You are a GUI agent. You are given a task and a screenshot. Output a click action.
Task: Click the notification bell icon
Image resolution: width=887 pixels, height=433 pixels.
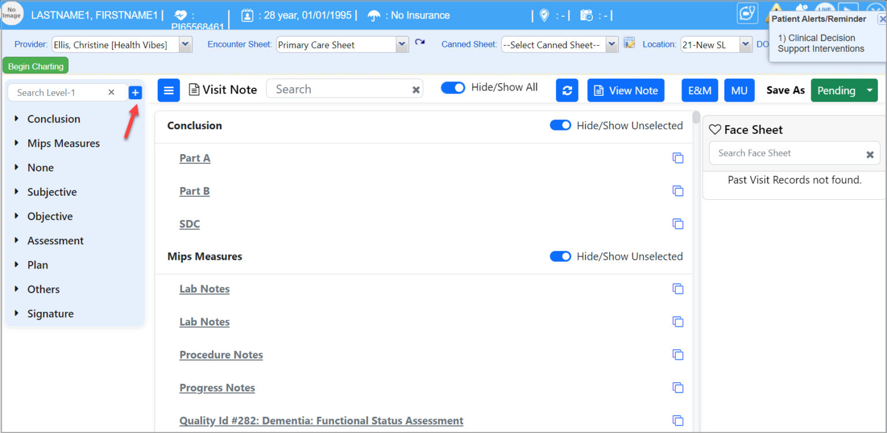tap(802, 8)
